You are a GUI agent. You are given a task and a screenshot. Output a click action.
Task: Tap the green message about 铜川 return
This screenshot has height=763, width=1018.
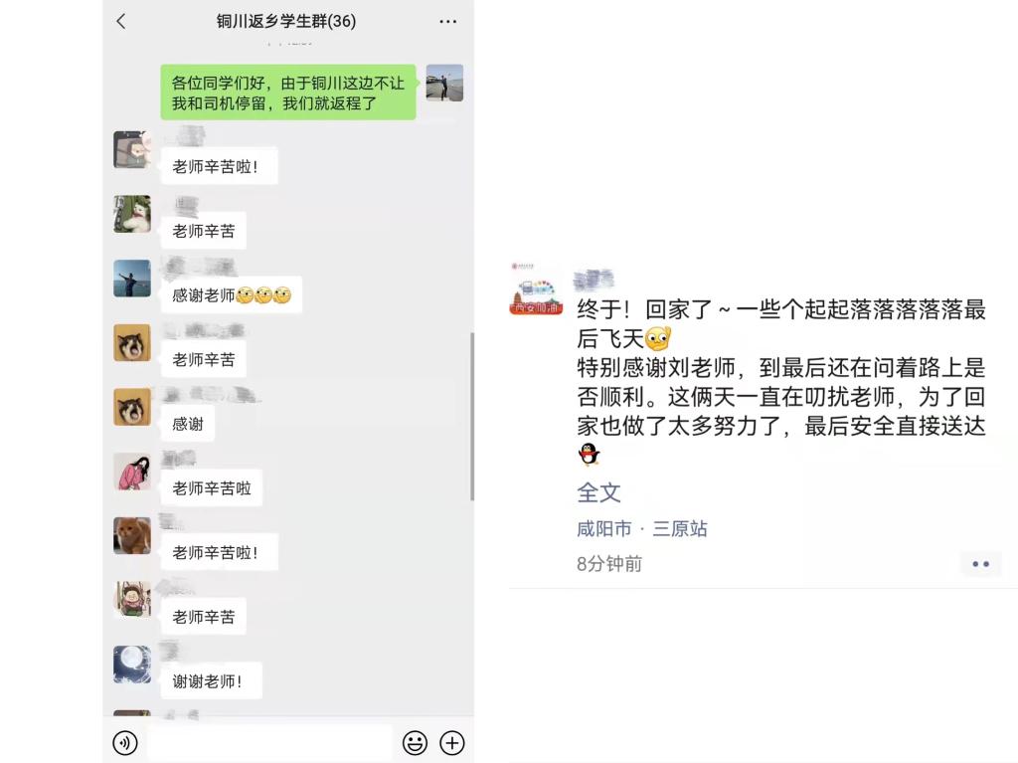pyautogui.click(x=288, y=93)
